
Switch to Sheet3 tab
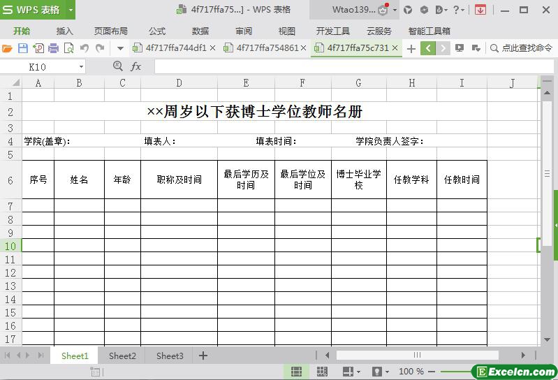170,356
